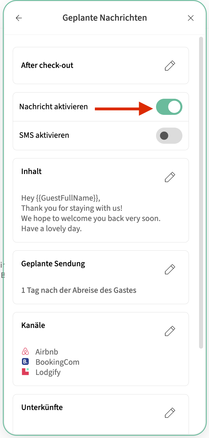This screenshot has height=438, width=209.
Task: Click the back arrow icon
Action: [x=19, y=18]
